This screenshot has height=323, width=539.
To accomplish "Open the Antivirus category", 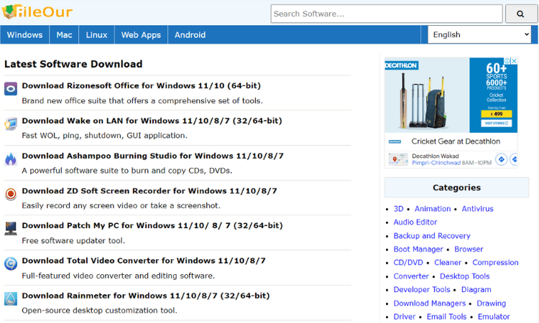I will coord(477,209).
